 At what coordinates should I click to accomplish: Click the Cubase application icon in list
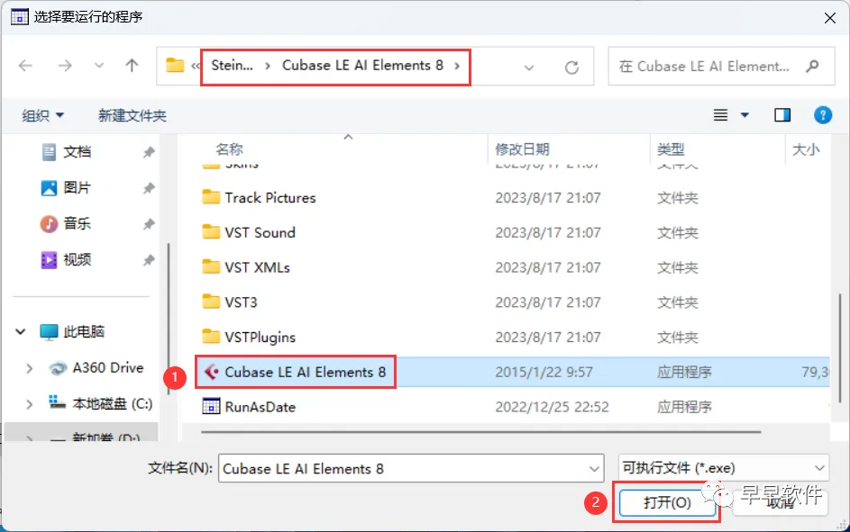click(x=211, y=372)
